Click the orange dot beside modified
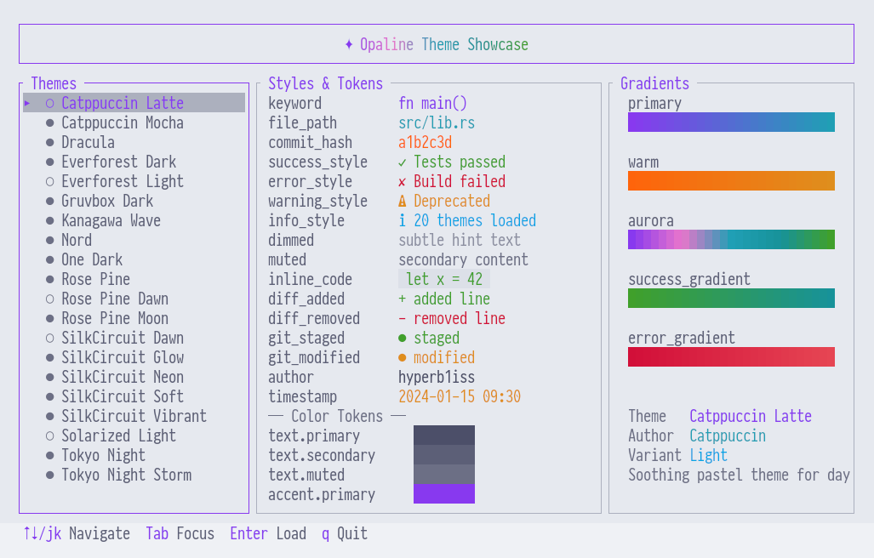Screen dimensions: 874x558 tap(403, 357)
